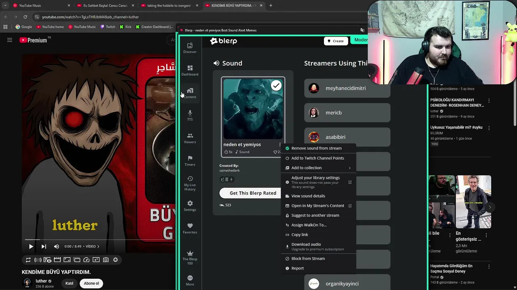Open options for Hayatımda Gördüğüm En Saçma video
This screenshot has height=290, width=517.
coord(489,267)
